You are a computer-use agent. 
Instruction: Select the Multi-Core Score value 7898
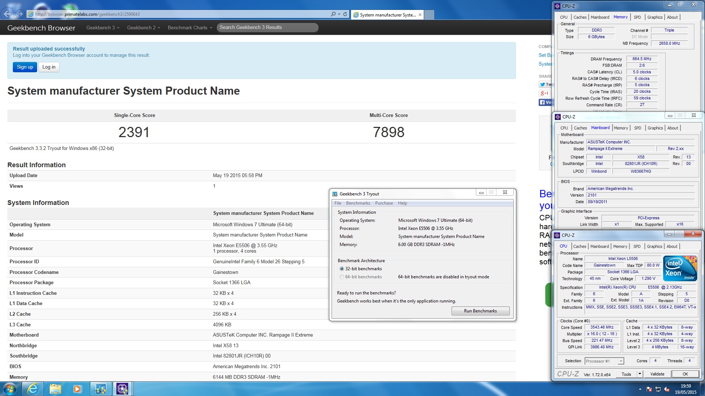click(x=388, y=132)
